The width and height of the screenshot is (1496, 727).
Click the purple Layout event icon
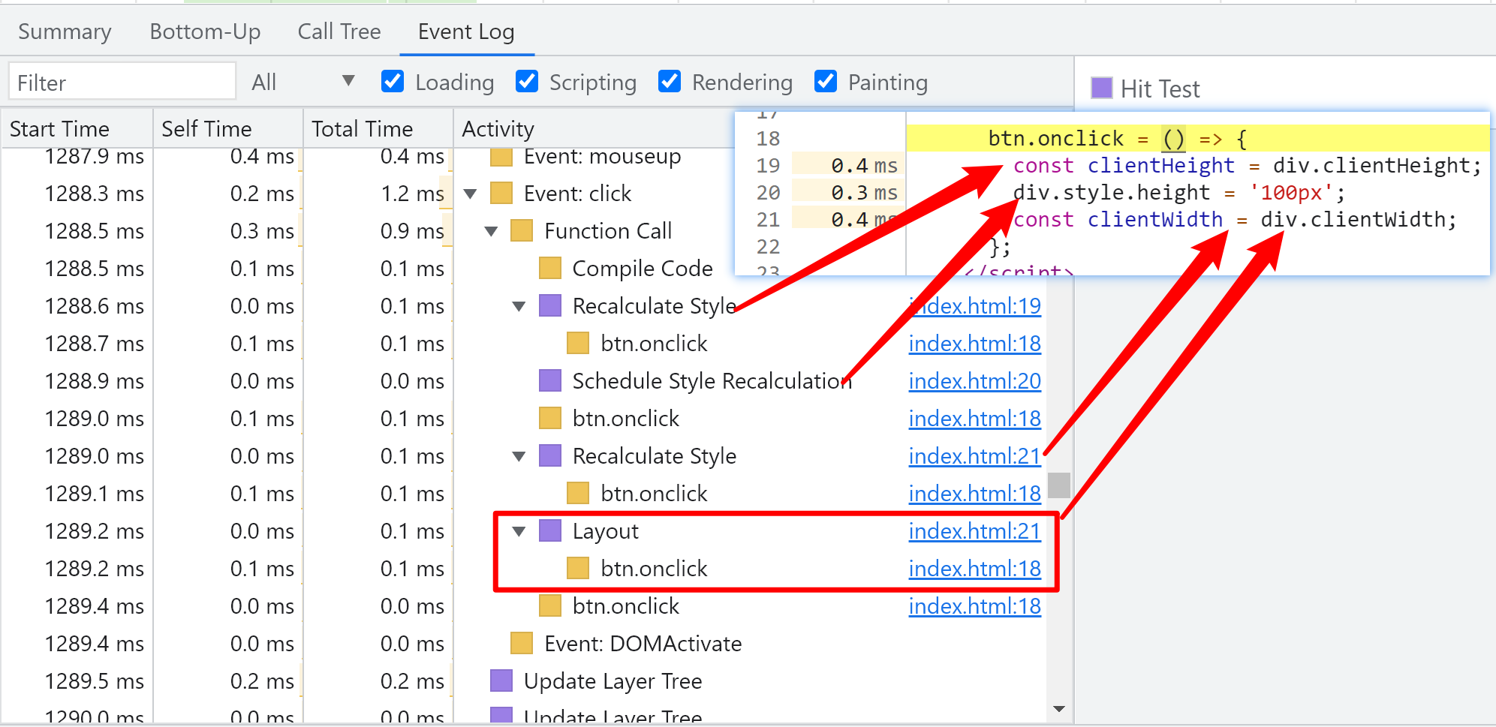(x=550, y=531)
